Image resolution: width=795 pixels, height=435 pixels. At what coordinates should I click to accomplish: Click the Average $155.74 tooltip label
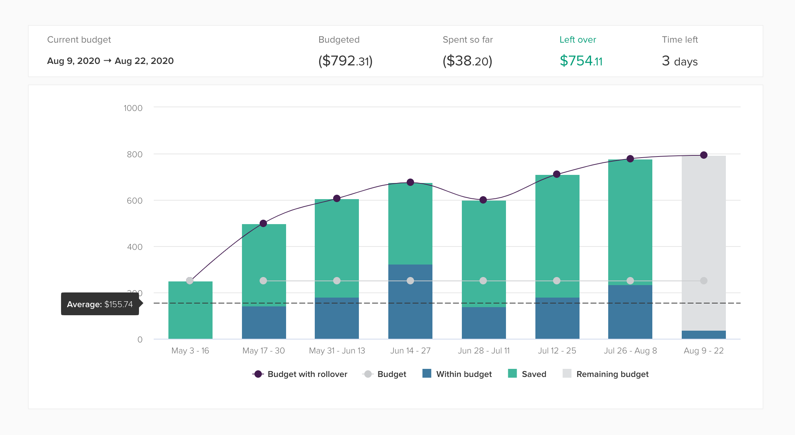point(100,304)
